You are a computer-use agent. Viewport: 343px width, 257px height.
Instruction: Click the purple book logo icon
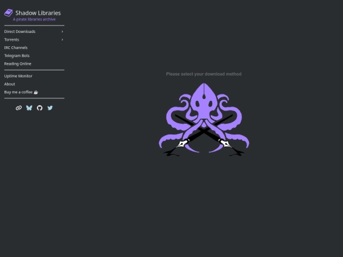coord(8,13)
